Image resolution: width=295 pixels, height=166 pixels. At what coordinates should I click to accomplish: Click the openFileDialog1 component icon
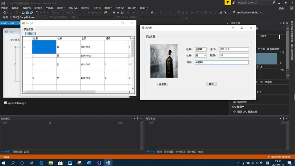click(5, 103)
